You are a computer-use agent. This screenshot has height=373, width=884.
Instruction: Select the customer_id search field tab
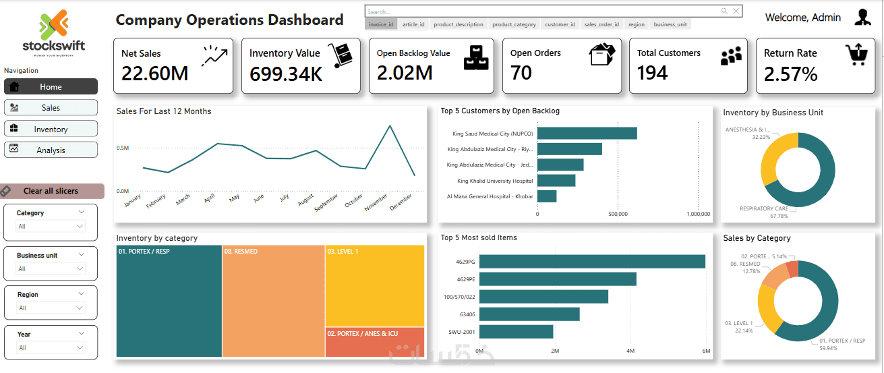[x=560, y=24]
